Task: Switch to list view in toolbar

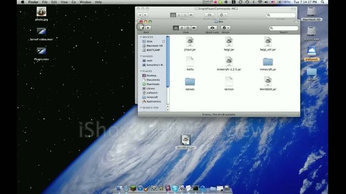Action: click(182, 28)
